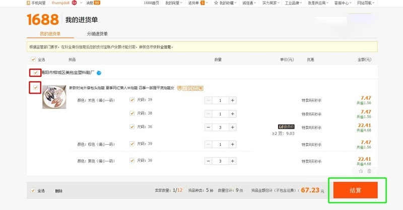Click minus on beige size 36 quantity
Image resolution: width=403 pixels, height=210 pixels.
click(209, 126)
